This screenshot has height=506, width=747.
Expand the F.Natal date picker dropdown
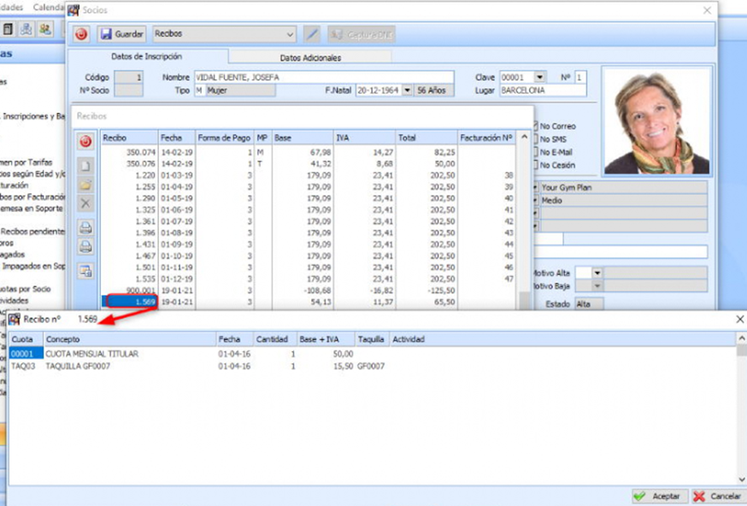pyautogui.click(x=407, y=90)
